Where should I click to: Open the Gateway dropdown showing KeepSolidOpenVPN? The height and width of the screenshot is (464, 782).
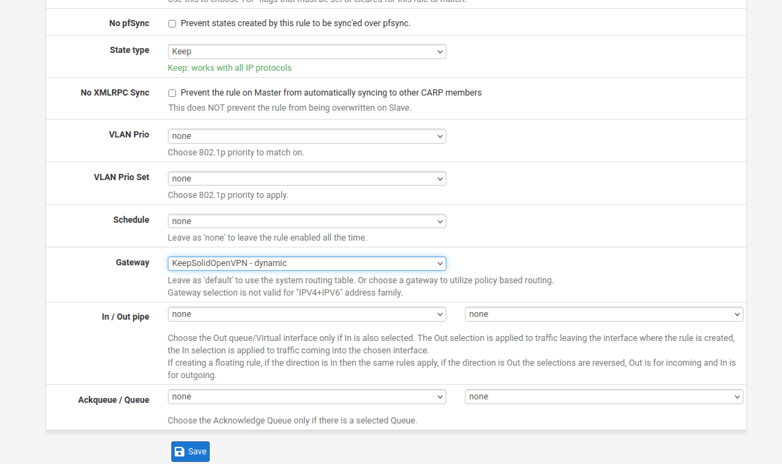307,263
